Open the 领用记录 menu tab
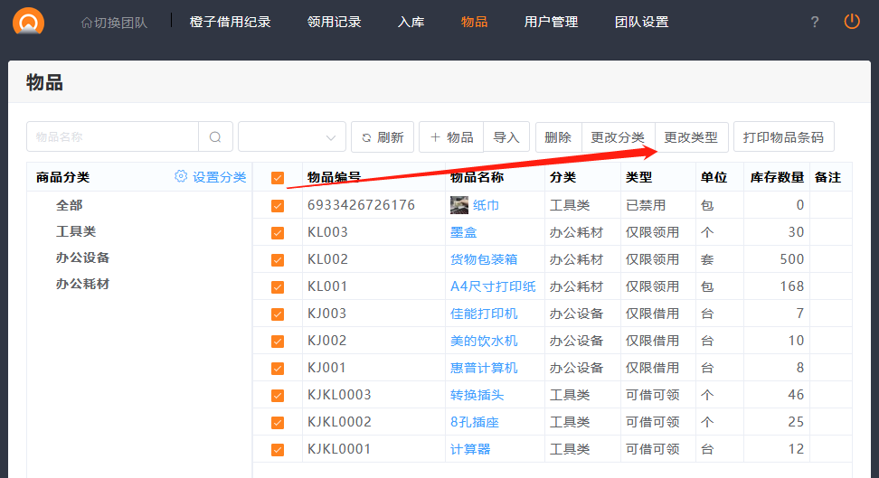The image size is (879, 478). [x=334, y=22]
